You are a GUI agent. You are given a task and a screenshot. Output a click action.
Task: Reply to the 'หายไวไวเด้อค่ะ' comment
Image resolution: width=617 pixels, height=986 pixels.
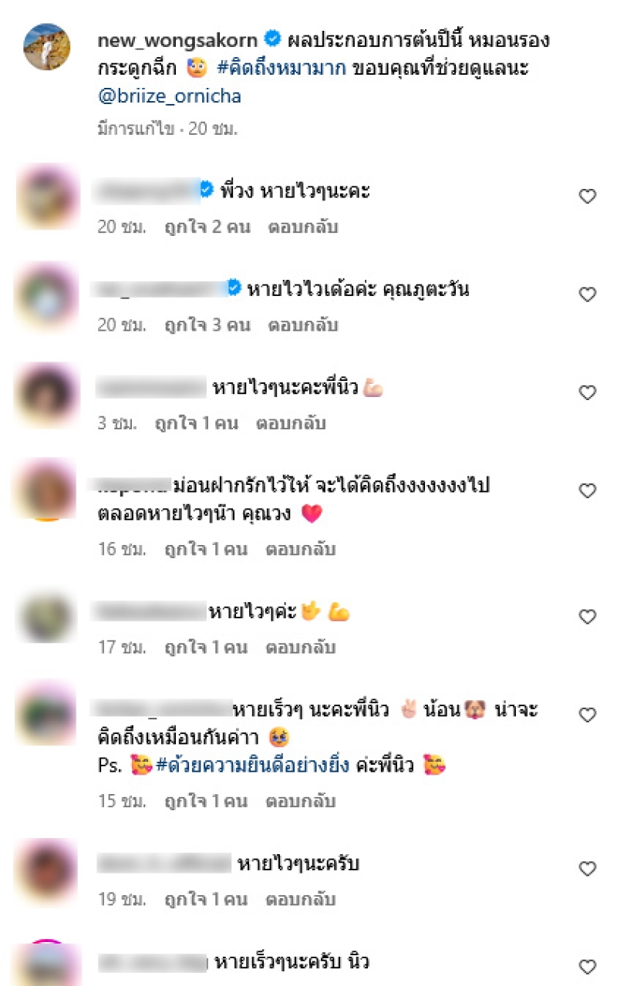click(x=303, y=325)
